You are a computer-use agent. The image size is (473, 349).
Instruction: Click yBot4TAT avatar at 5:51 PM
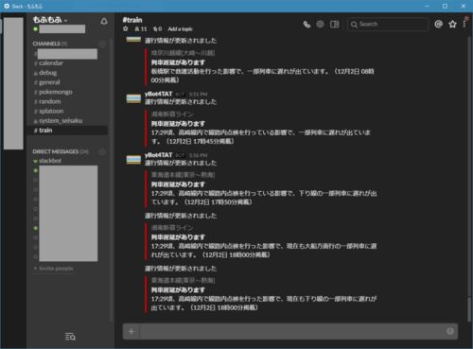[133, 98]
